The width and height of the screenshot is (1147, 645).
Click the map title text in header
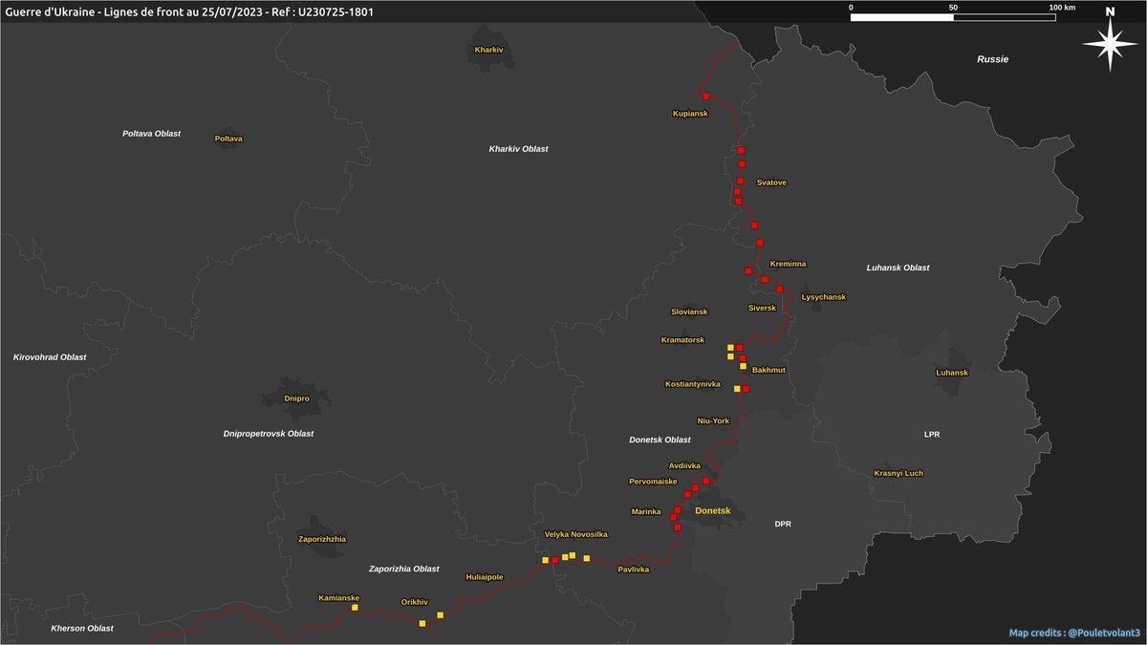pos(189,11)
